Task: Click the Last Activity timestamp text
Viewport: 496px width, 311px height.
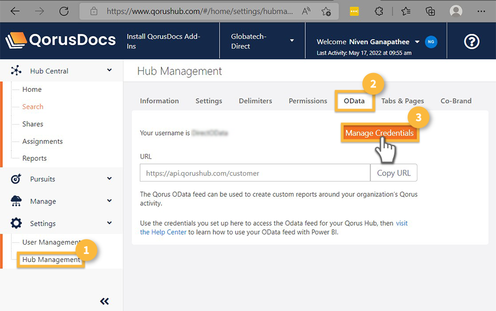Action: pyautogui.click(x=364, y=53)
